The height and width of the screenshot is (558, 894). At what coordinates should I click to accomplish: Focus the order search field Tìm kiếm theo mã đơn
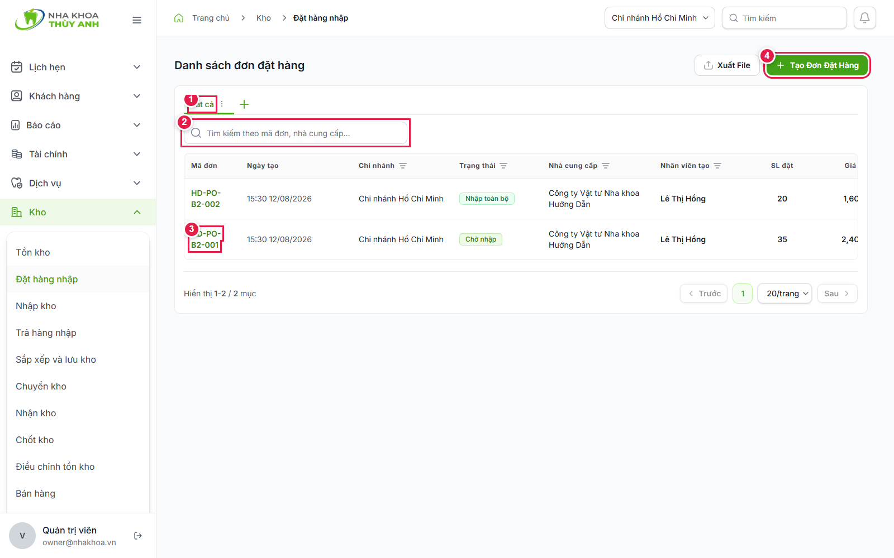tap(296, 133)
